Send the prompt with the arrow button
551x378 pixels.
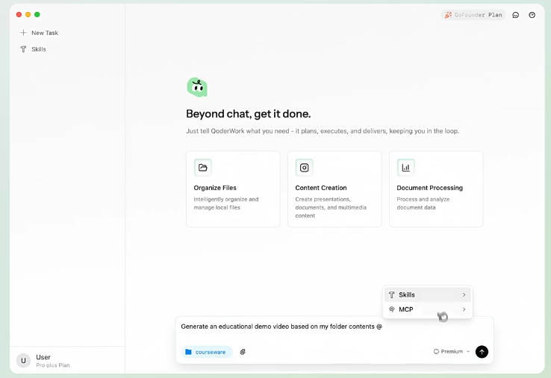click(x=482, y=352)
